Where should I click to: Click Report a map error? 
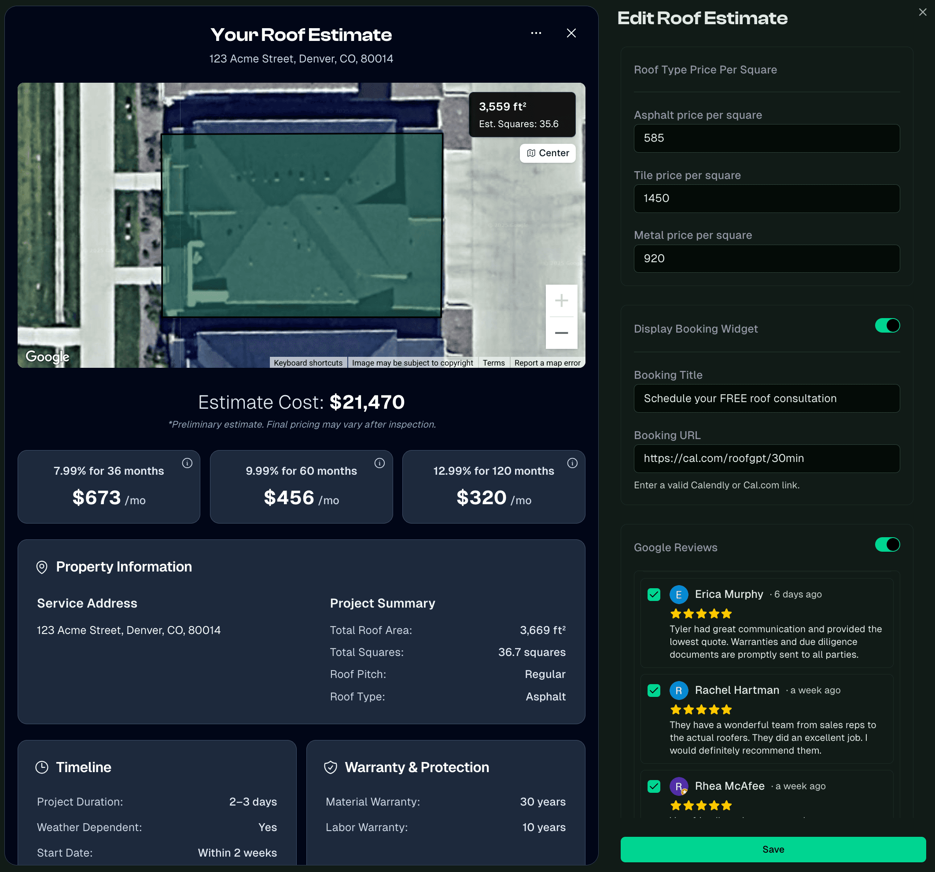pos(547,363)
